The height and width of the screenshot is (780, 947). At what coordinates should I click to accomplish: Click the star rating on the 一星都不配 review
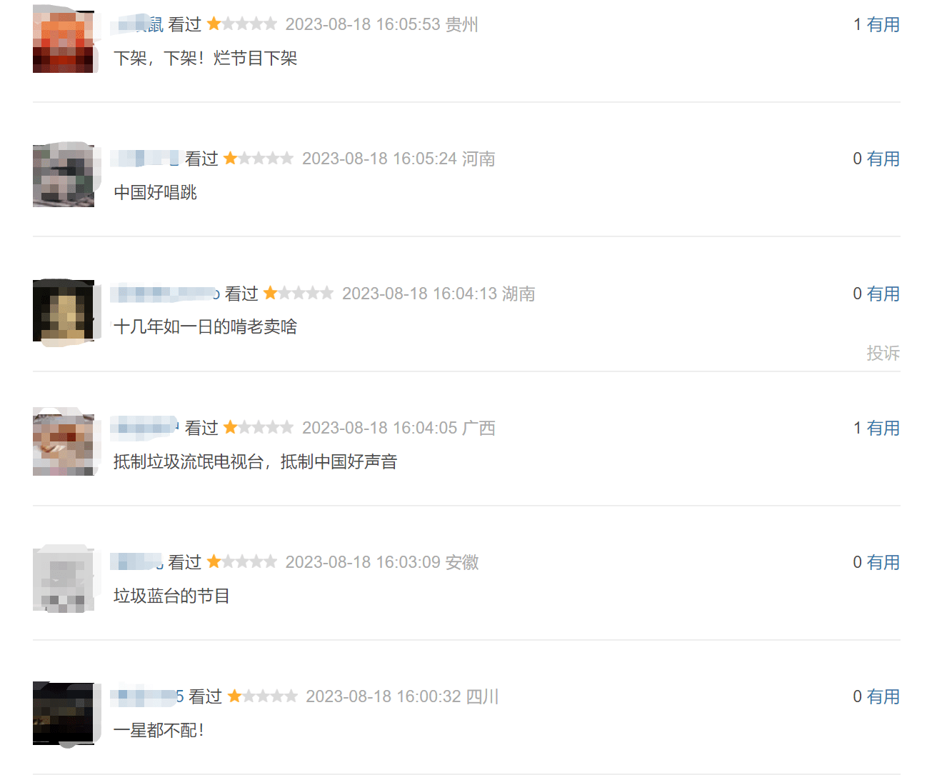[262, 696]
